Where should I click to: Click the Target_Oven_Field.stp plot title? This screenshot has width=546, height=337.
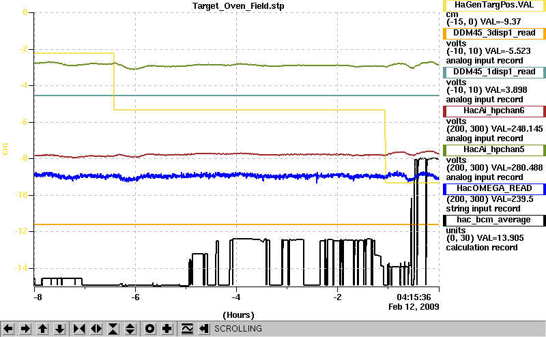coord(238,6)
